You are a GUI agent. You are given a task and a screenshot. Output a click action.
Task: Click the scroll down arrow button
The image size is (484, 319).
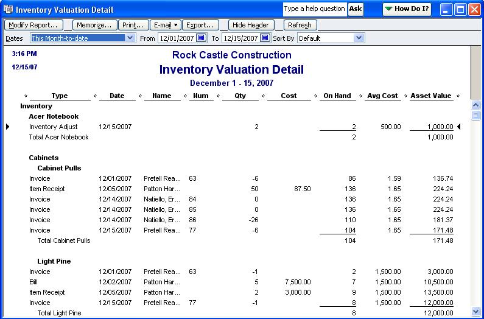[476, 311]
